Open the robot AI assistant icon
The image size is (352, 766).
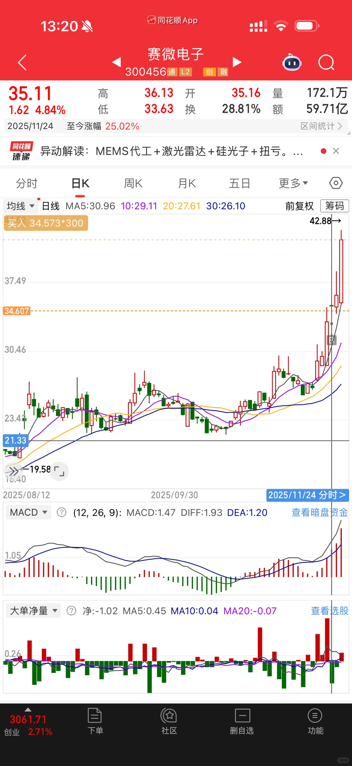click(x=292, y=62)
